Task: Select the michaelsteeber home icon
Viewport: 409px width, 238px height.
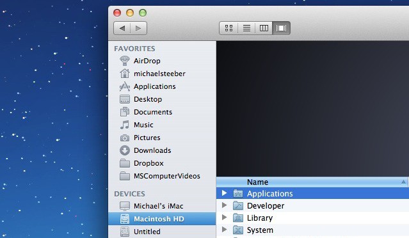Action: [x=125, y=74]
